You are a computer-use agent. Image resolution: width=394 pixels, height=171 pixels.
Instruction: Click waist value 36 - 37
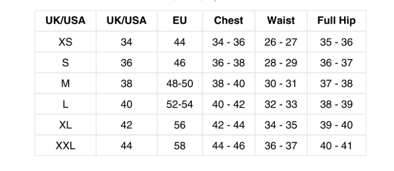coord(281,145)
